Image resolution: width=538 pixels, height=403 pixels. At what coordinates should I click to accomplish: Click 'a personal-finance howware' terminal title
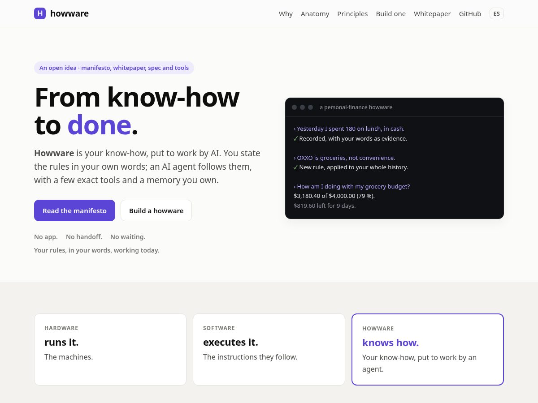coord(356,107)
